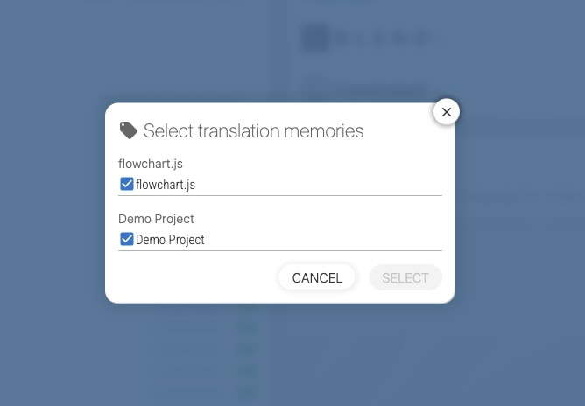Click the Demo Project group heading
Image resolution: width=585 pixels, height=406 pixels.
(156, 219)
